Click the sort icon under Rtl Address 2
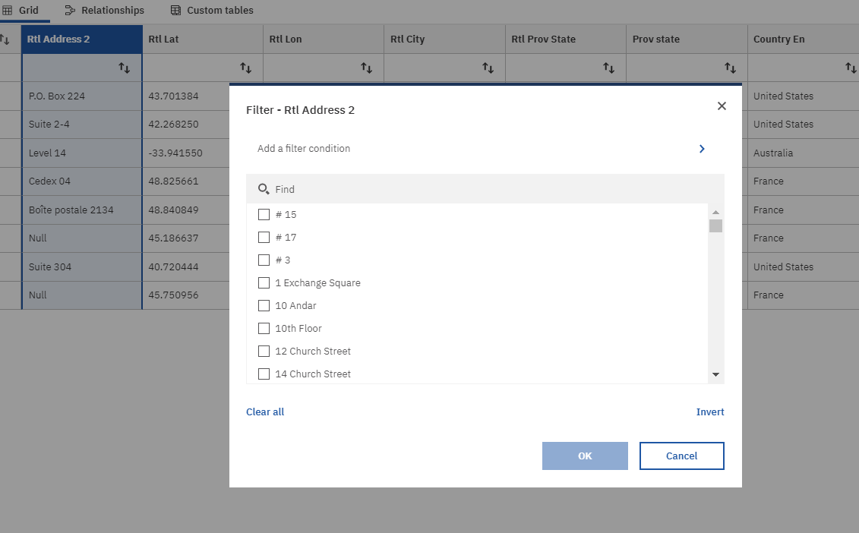Image resolution: width=859 pixels, height=533 pixels. tap(125, 68)
